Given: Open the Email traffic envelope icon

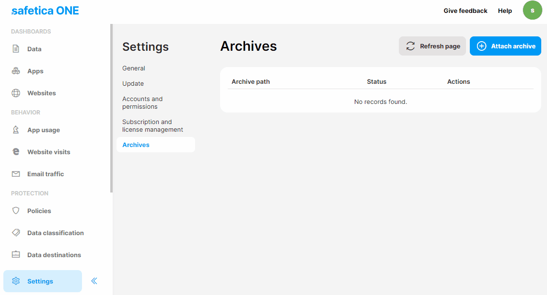Looking at the screenshot, I should tap(15, 173).
